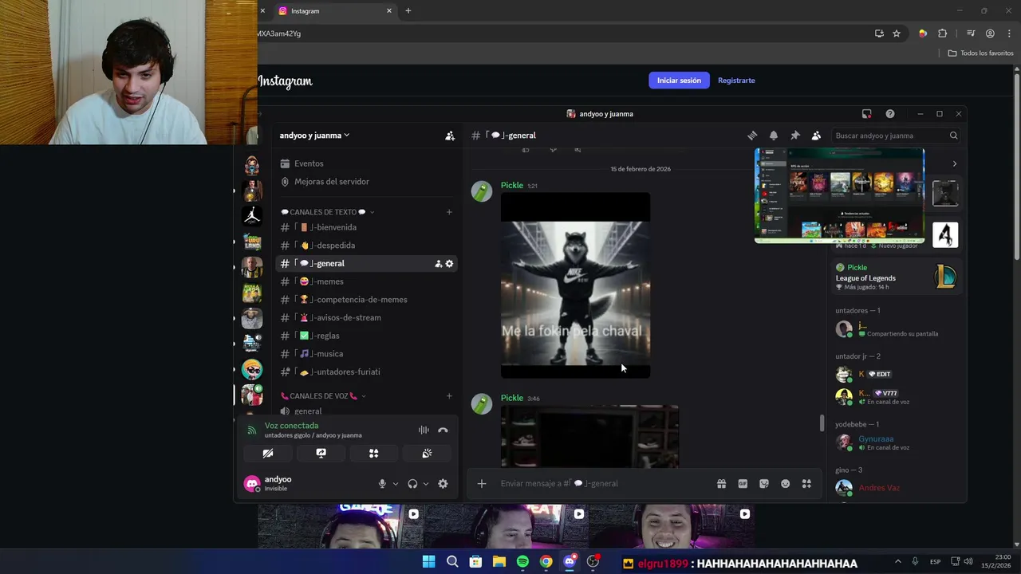
Task: Toggle the member list icon
Action: 816,136
